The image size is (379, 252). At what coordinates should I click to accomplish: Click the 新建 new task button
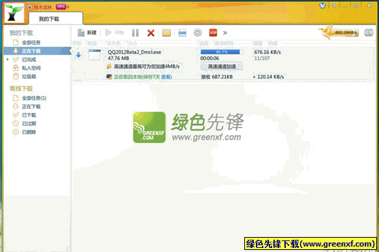coord(87,33)
